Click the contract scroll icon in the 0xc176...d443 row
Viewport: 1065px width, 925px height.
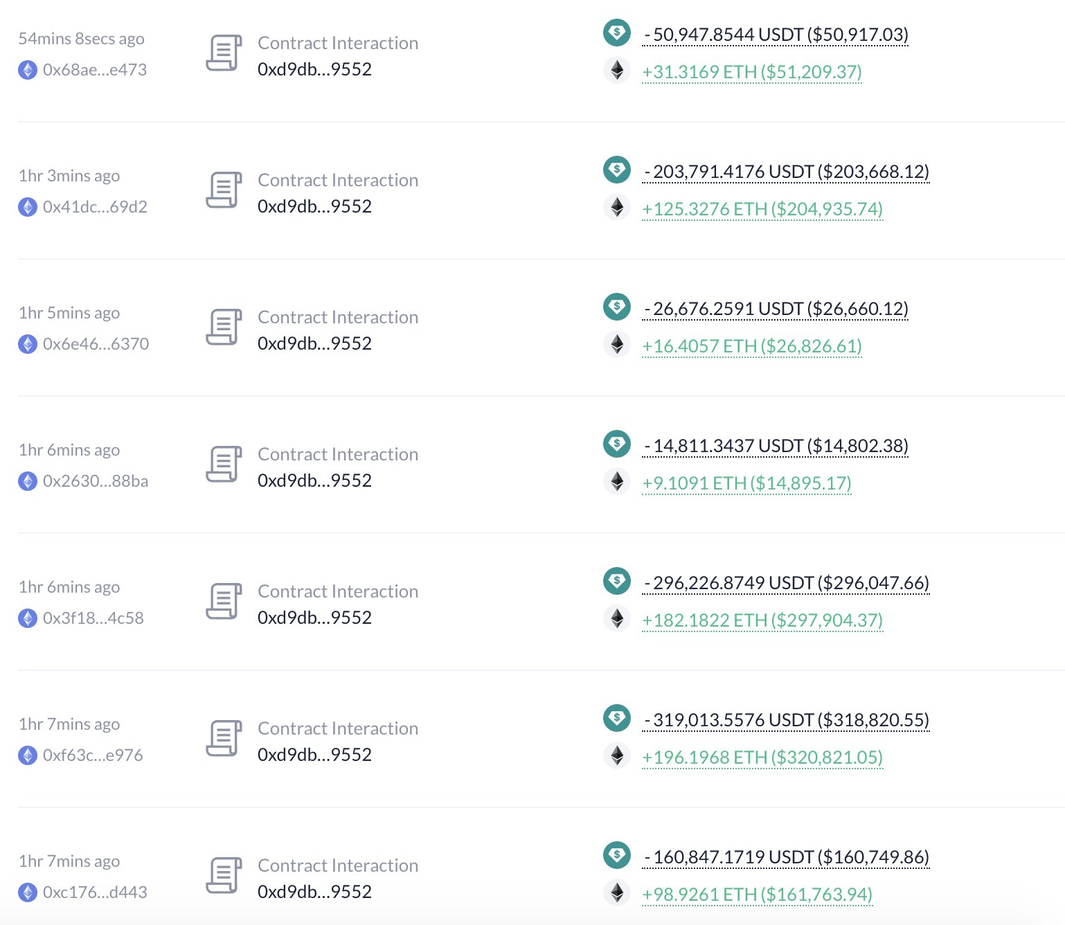pos(224,876)
